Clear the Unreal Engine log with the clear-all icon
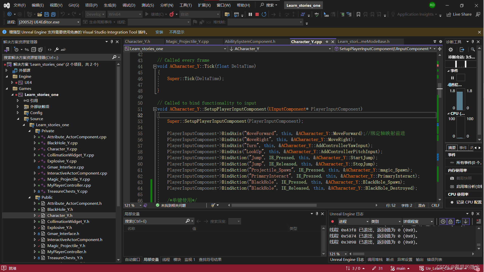 tap(478, 221)
